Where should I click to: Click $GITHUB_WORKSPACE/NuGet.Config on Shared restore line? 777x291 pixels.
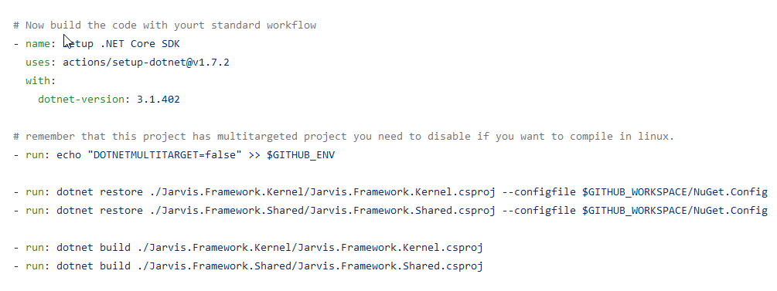click(675, 211)
